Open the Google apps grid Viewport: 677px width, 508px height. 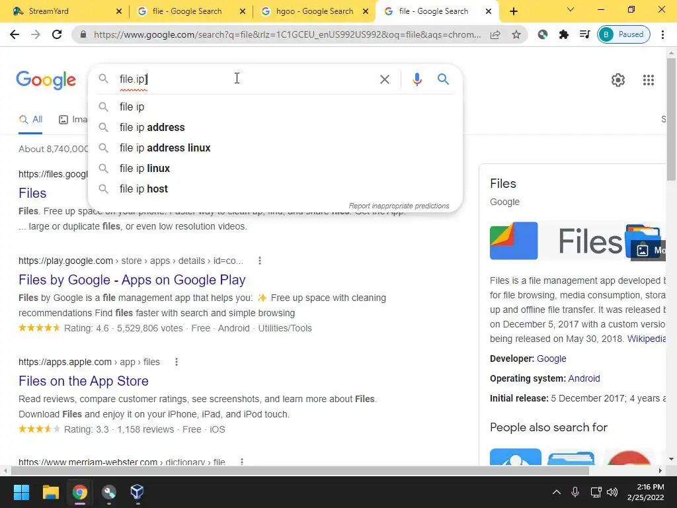coord(648,80)
